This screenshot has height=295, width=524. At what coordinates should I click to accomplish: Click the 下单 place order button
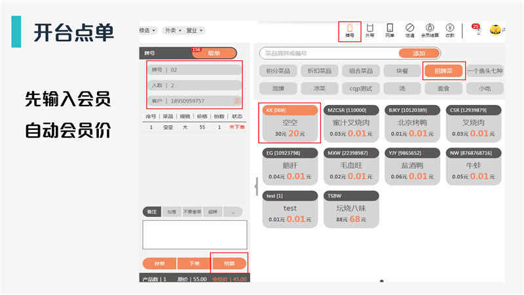tap(194, 264)
